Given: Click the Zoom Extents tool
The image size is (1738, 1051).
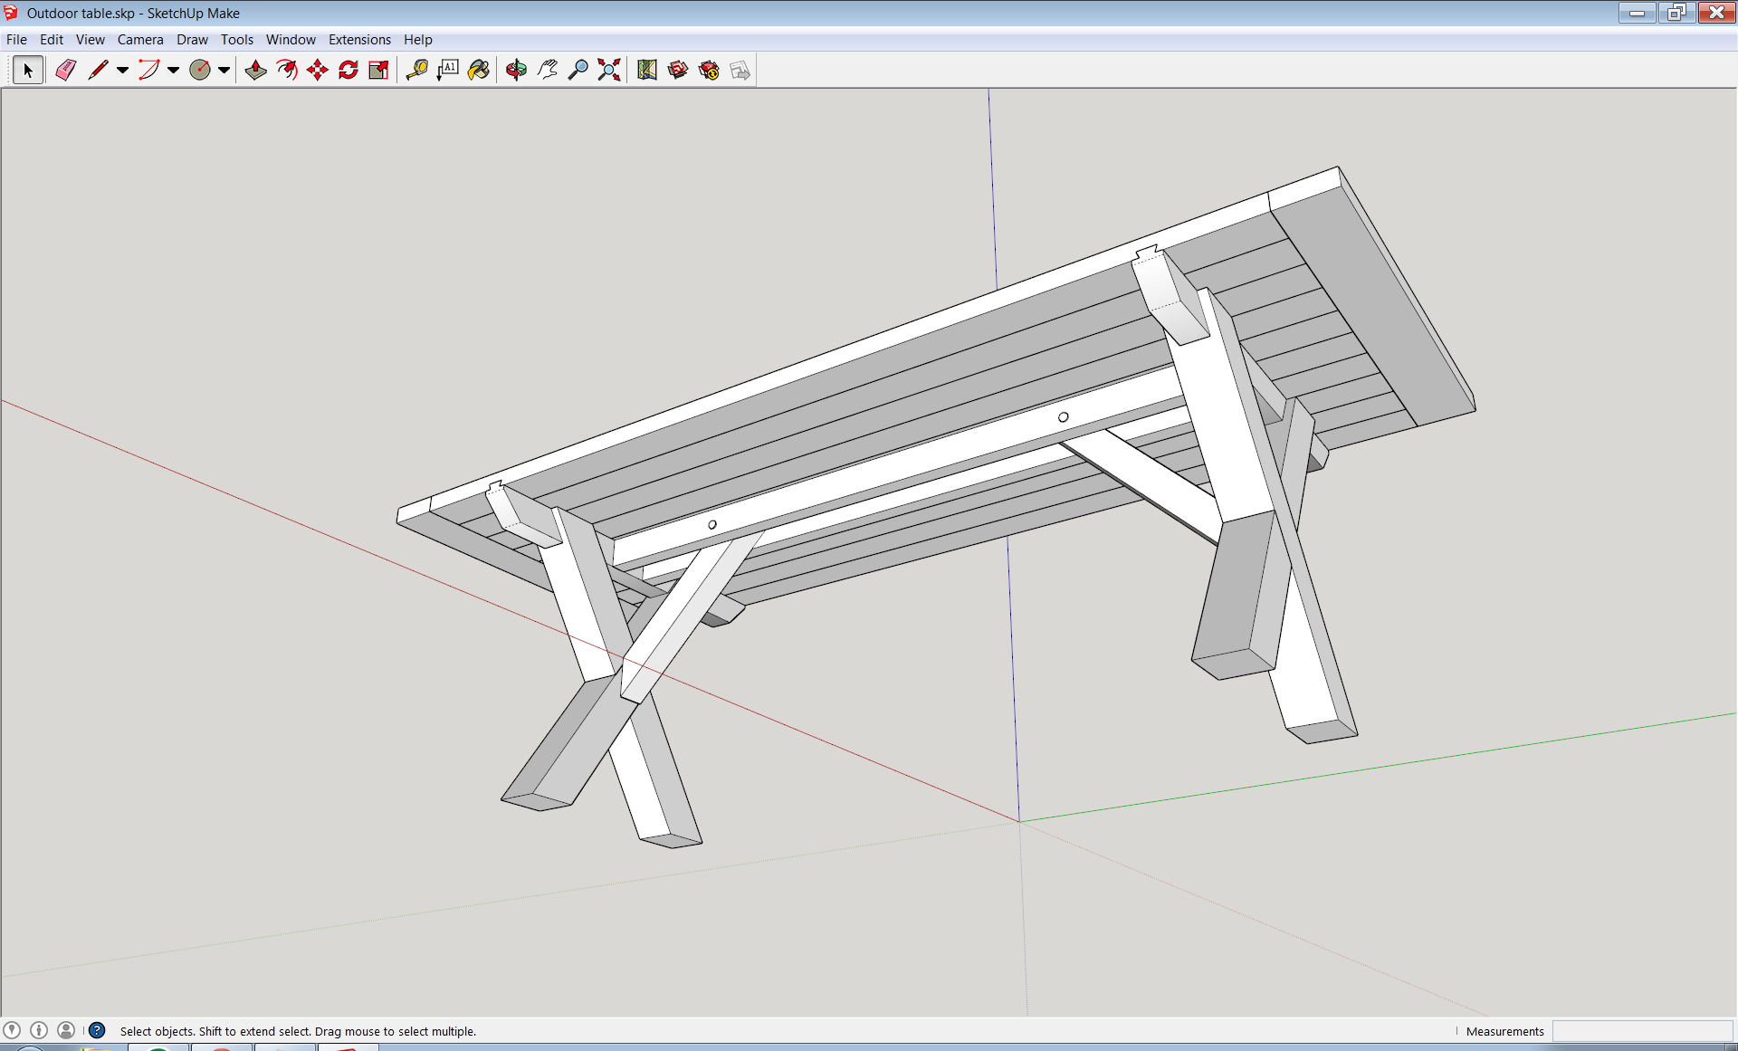Looking at the screenshot, I should (609, 70).
